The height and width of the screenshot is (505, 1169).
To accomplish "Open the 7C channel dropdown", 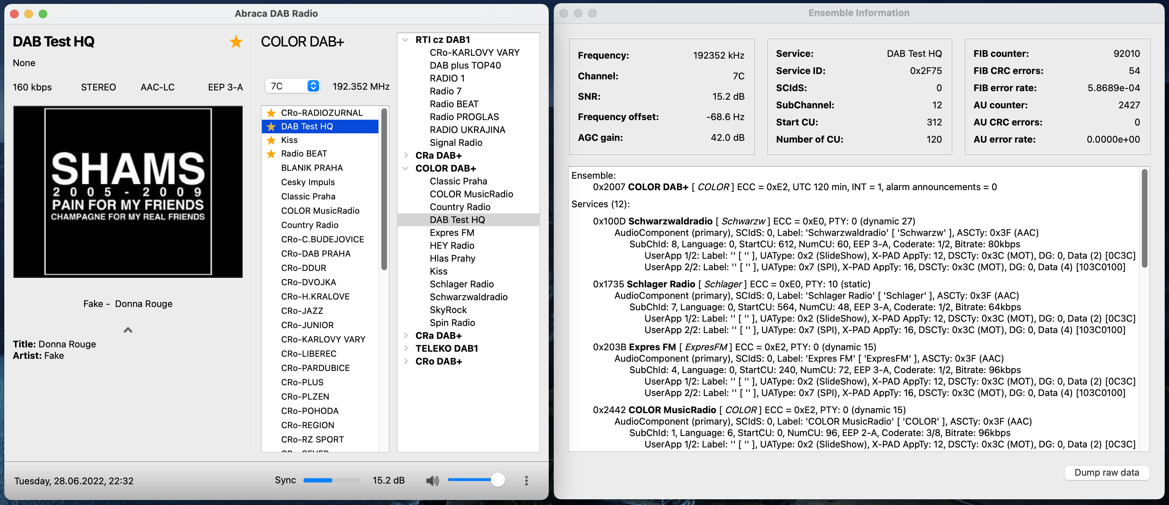I will coord(293,86).
